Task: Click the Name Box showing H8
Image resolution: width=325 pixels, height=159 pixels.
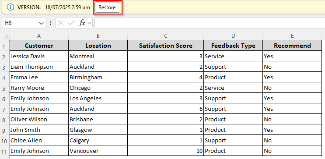Action: (24, 23)
